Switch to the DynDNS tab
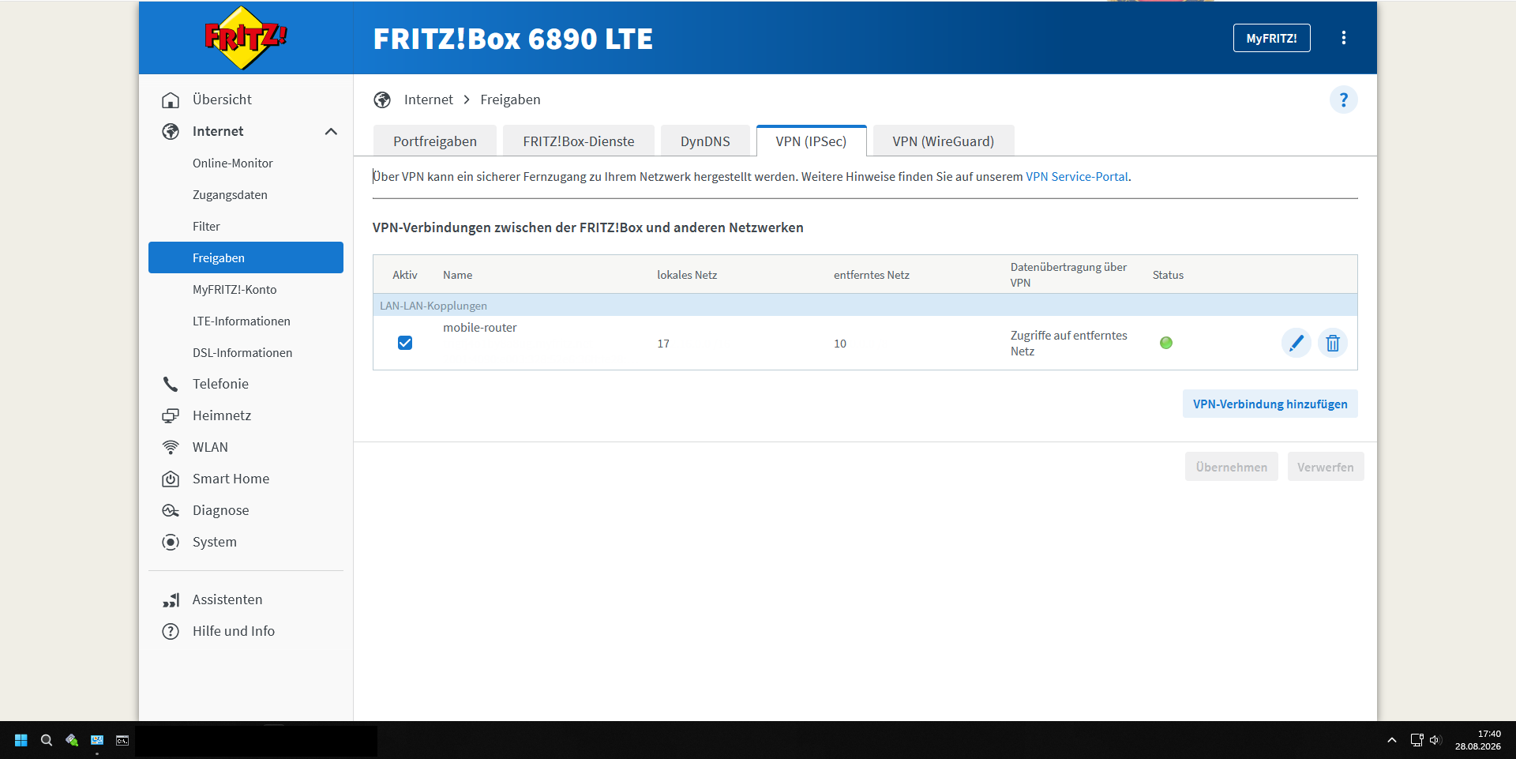 pos(705,141)
